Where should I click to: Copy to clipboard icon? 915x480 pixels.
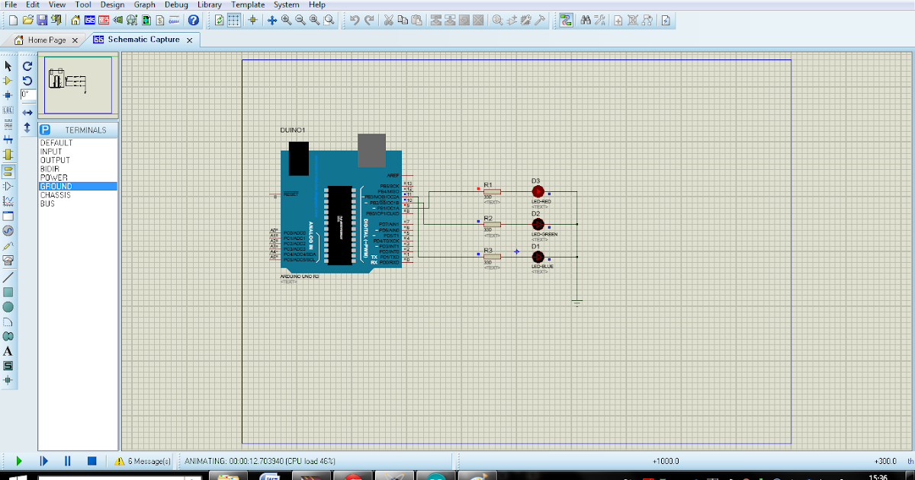(402, 21)
